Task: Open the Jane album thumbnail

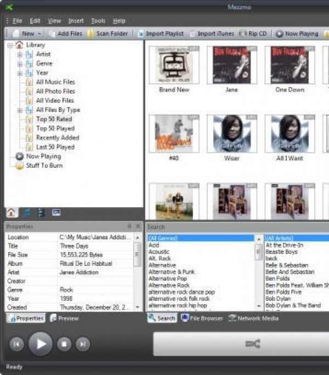Action: click(232, 65)
